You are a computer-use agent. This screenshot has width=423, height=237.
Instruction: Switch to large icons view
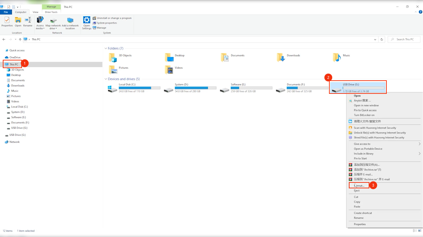point(419,230)
